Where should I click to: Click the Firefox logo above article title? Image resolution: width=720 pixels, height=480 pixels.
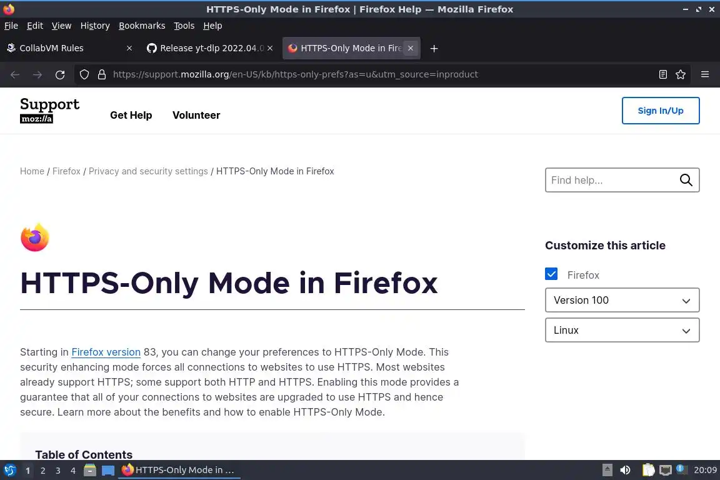[35, 237]
